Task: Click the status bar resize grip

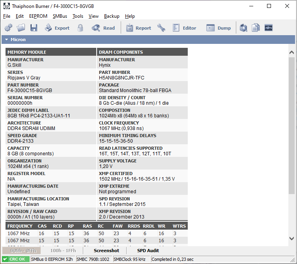Action: pos(293,259)
